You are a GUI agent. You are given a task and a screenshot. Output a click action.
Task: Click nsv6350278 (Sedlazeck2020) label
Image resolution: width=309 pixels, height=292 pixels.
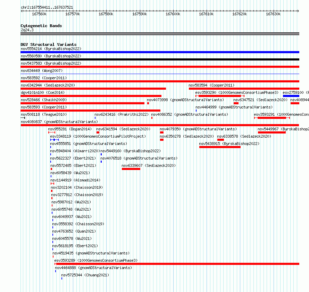[187, 136]
